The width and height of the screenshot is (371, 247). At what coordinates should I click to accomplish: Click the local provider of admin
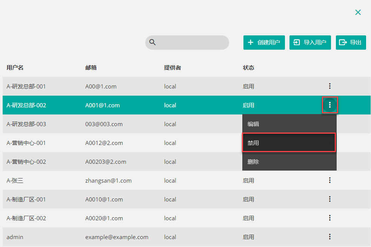170,237
